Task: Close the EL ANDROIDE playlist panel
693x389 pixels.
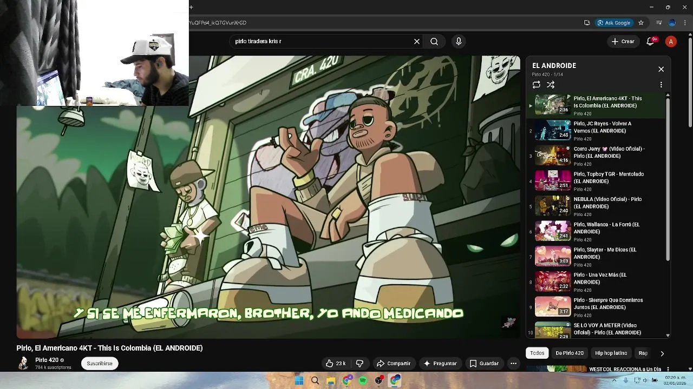Action: point(661,69)
